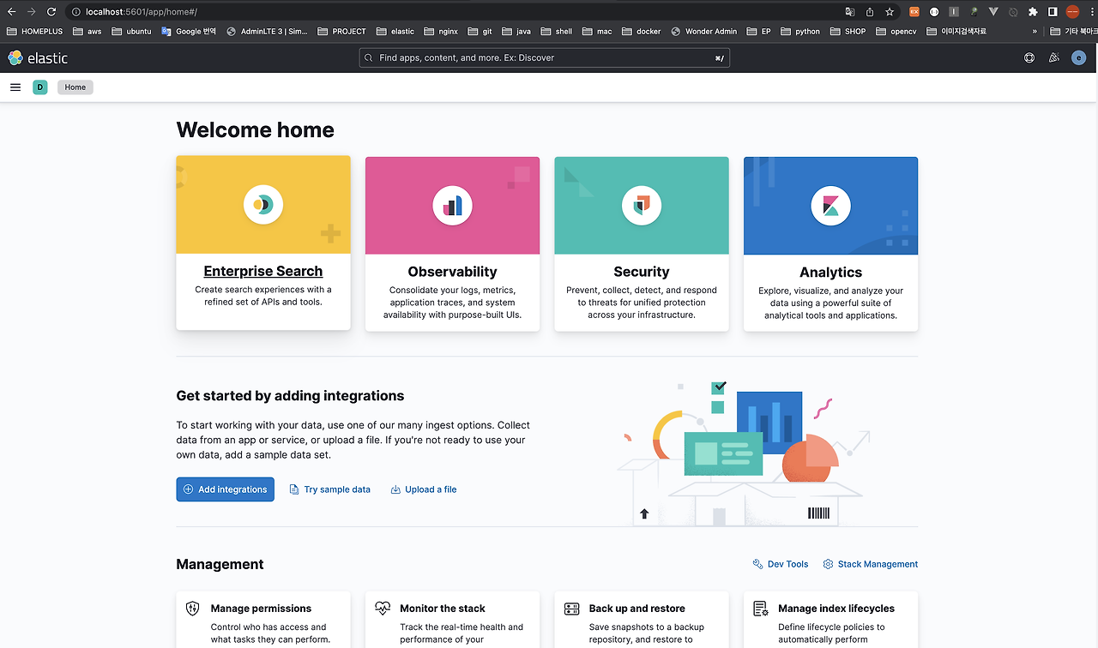Click the Add integrations button
This screenshot has height=648, width=1098.
pyautogui.click(x=226, y=489)
